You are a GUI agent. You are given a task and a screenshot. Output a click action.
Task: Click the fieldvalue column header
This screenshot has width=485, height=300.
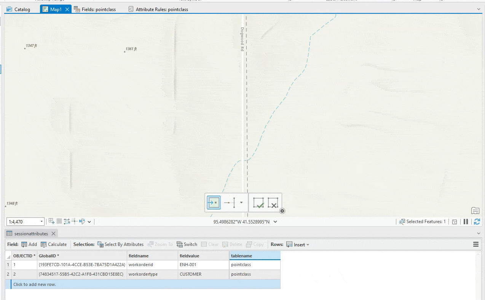click(204, 256)
